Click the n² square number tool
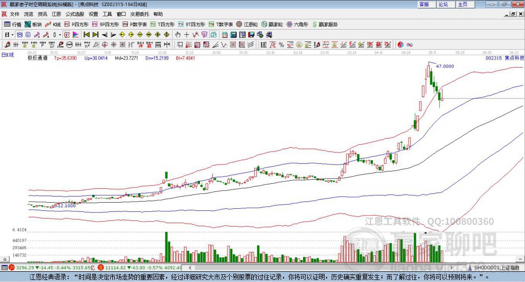The width and height of the screenshot is (525, 282). (x=87, y=45)
